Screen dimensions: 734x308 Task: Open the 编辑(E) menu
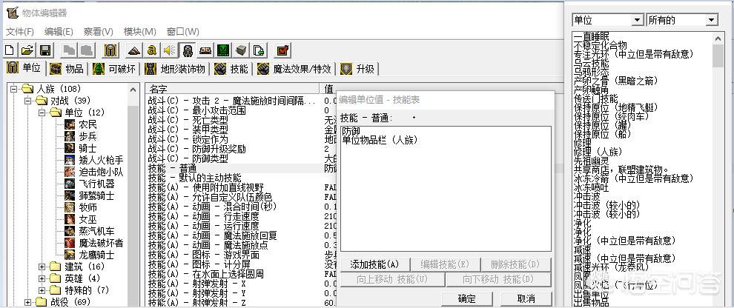(59, 32)
